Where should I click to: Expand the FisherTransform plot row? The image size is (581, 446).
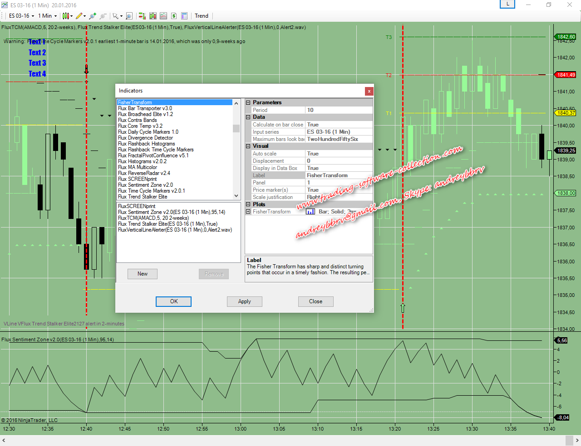point(248,212)
